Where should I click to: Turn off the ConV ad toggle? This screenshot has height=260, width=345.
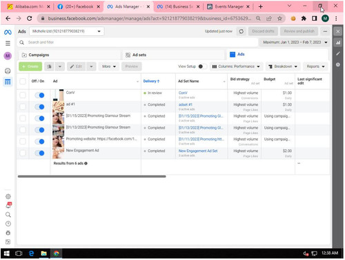pyautogui.click(x=39, y=95)
